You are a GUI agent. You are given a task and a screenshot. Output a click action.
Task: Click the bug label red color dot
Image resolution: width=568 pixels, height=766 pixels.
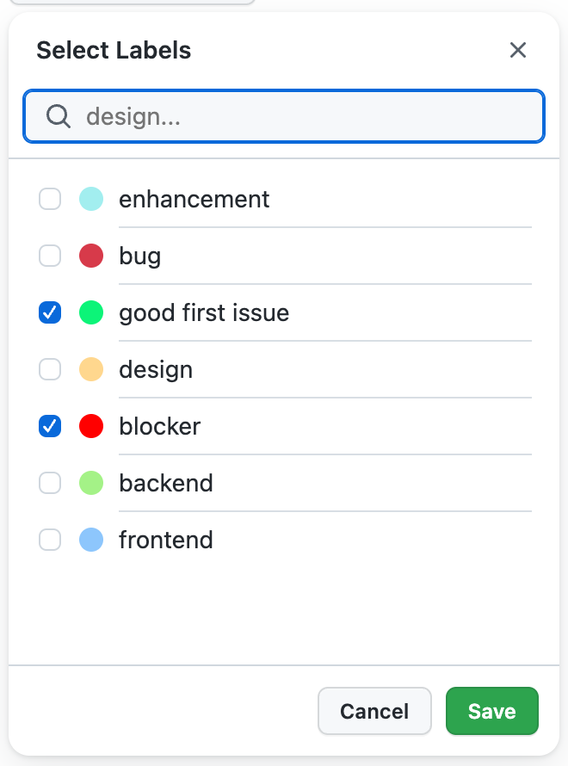pyautogui.click(x=91, y=256)
